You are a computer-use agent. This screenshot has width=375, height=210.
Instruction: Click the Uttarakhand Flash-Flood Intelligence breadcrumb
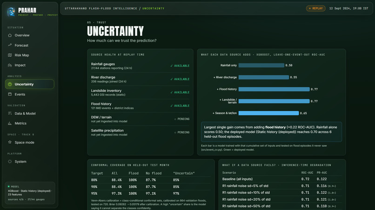[101, 8]
